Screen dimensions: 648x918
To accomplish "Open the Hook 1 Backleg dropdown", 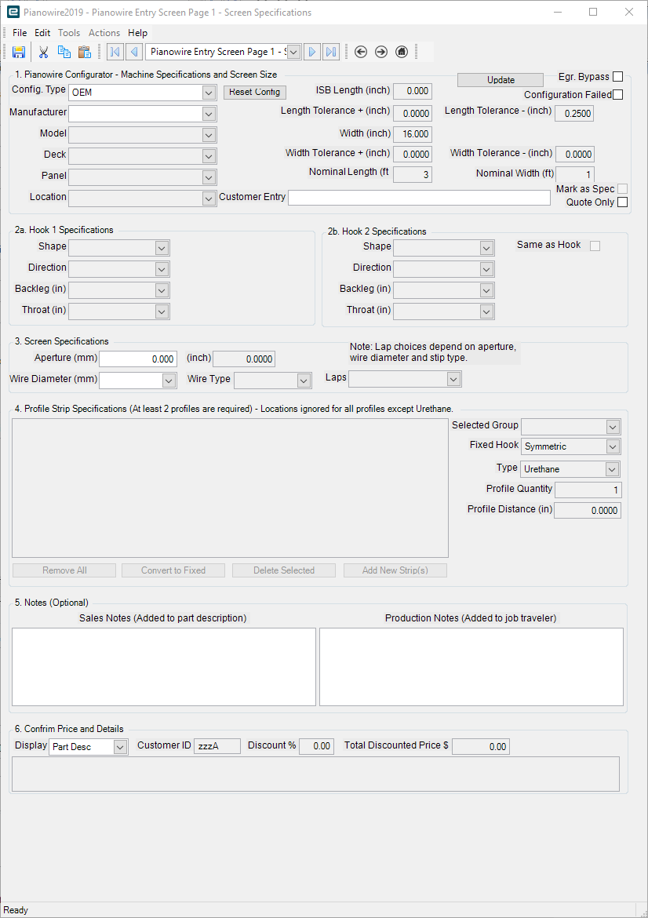I will (162, 290).
